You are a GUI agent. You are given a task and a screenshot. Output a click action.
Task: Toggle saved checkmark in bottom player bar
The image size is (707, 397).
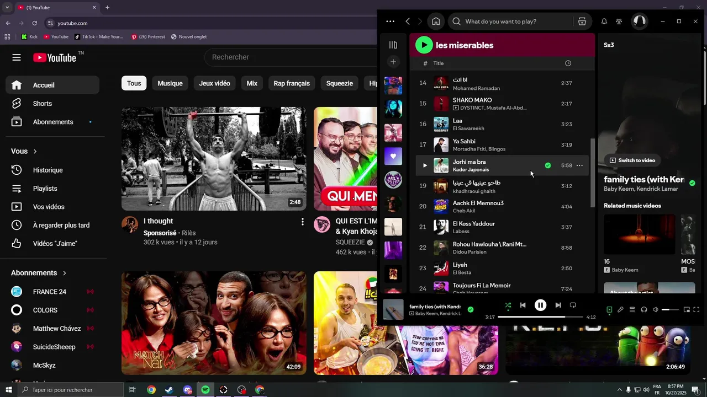click(x=471, y=310)
